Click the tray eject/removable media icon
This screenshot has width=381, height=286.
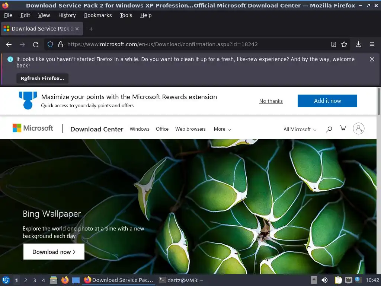point(314,280)
